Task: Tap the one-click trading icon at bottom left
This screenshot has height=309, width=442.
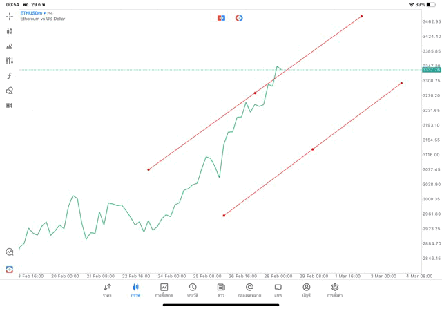Action: [x=10, y=269]
